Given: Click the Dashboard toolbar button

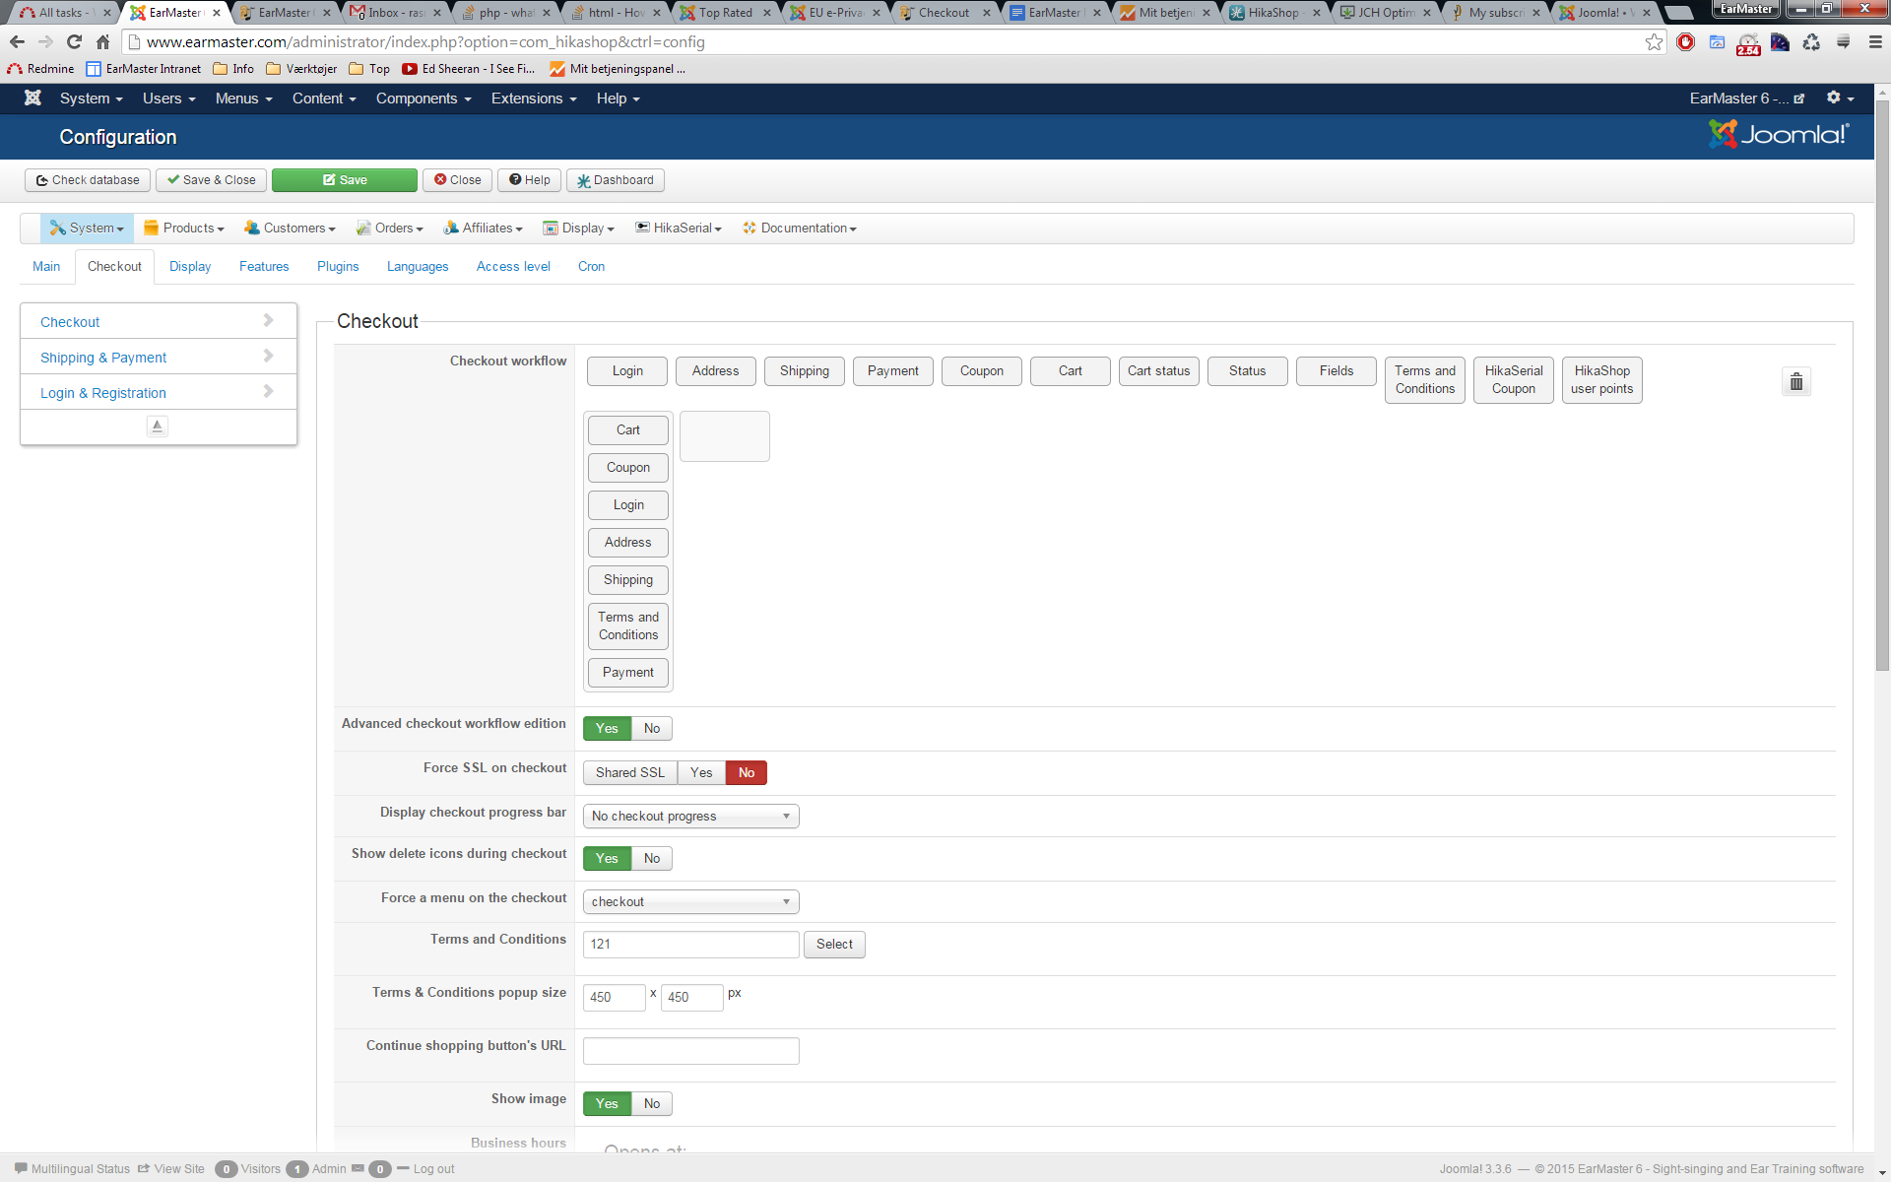Looking at the screenshot, I should click(616, 180).
